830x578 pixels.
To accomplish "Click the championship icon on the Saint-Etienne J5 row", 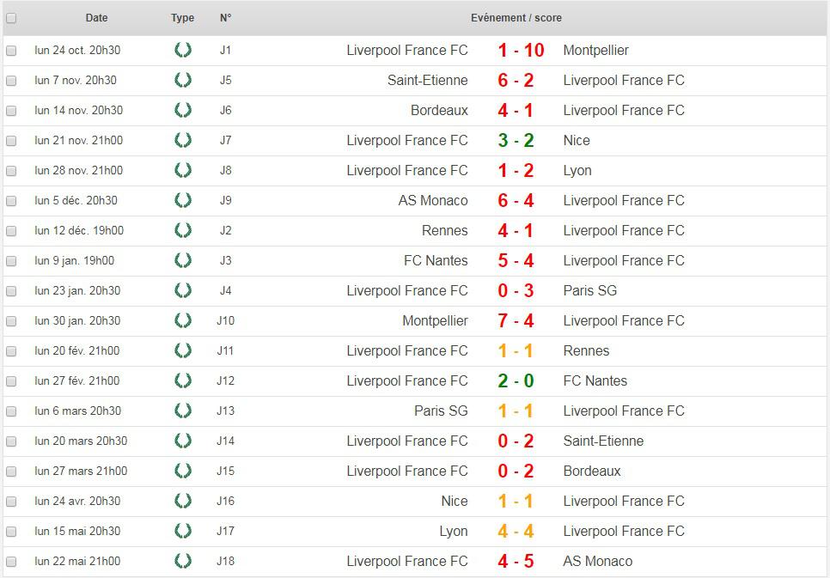I will tap(182, 80).
